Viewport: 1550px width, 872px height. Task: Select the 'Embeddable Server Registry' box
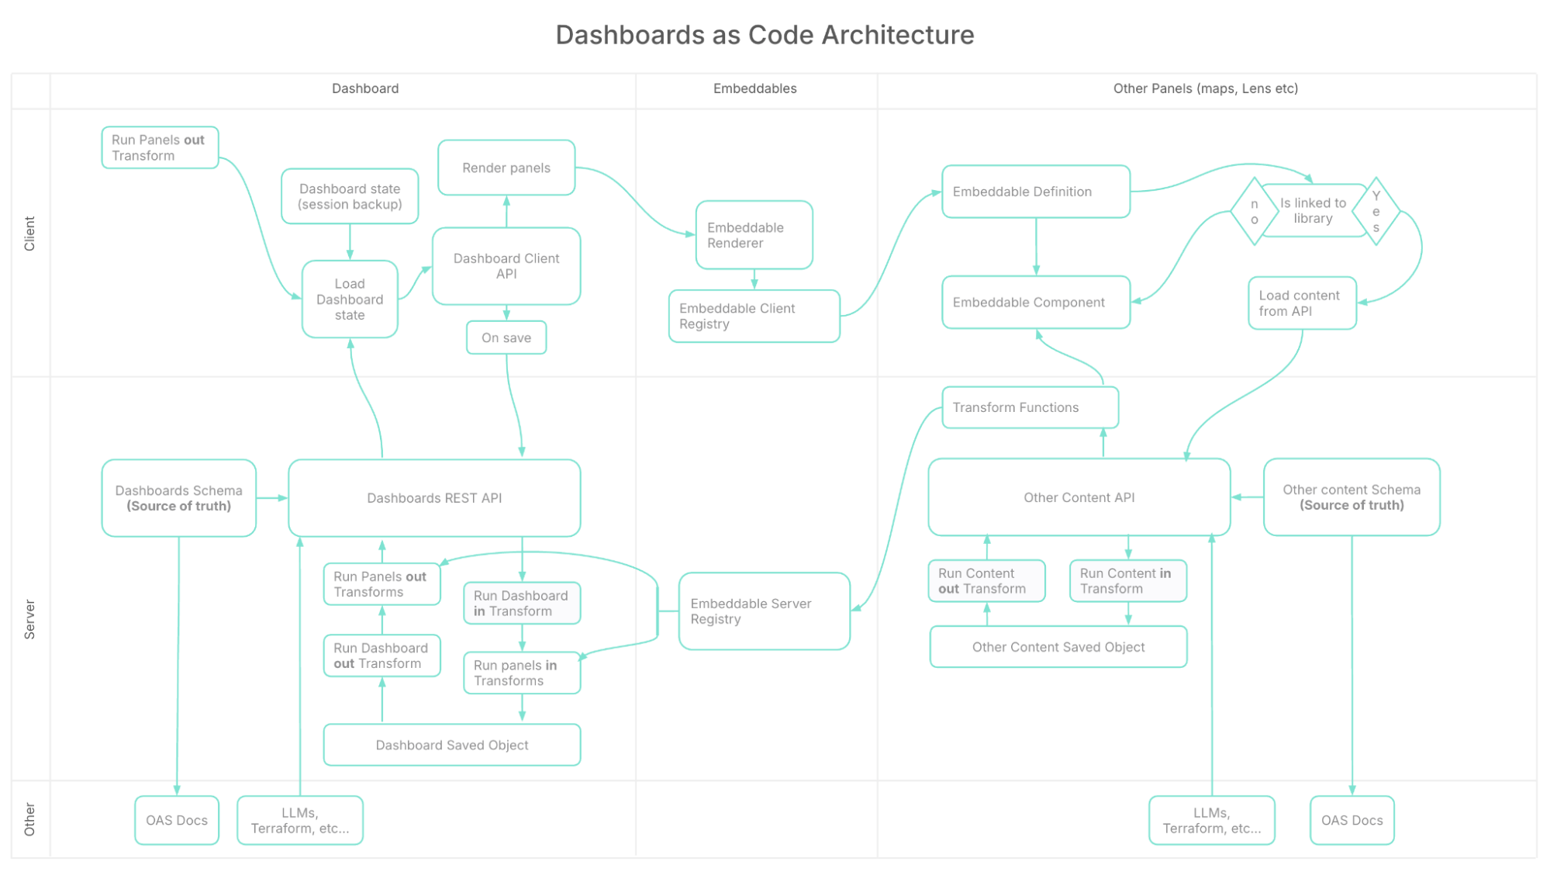(765, 611)
